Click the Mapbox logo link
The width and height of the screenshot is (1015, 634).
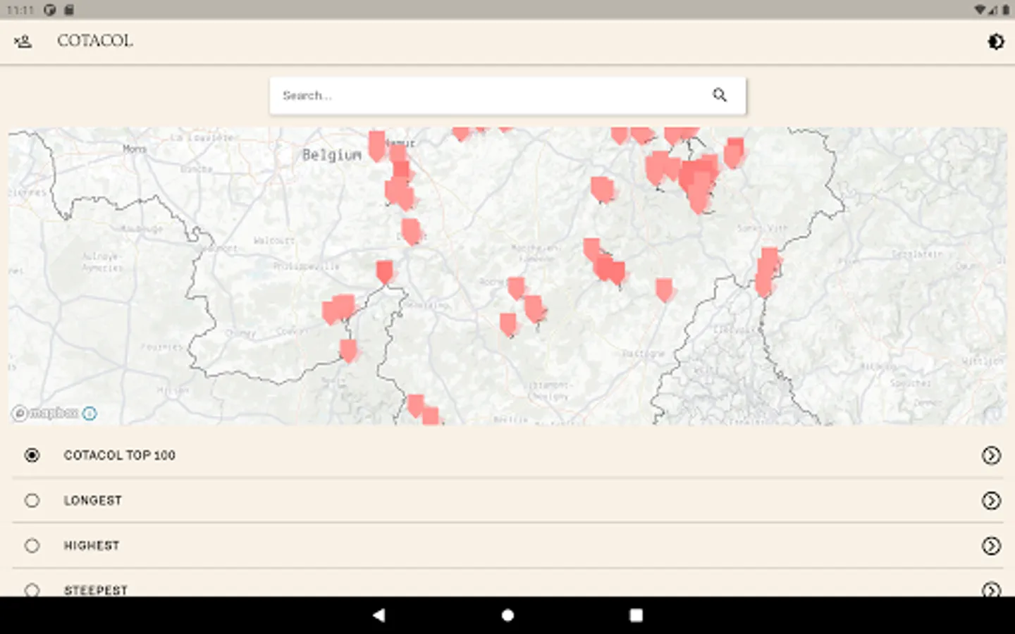47,414
